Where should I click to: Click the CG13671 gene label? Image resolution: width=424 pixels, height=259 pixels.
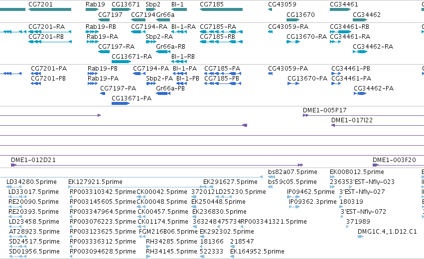click(126, 4)
